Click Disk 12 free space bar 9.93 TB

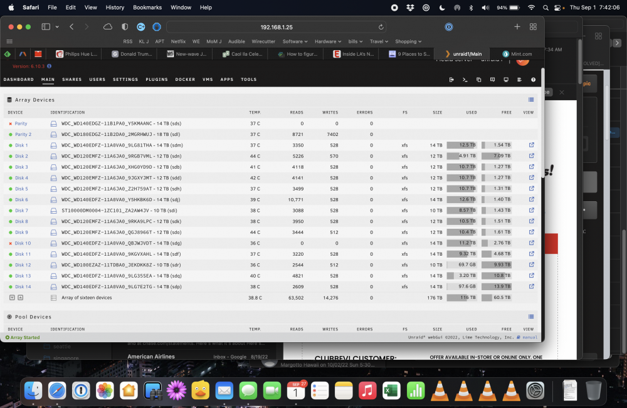[x=496, y=264]
